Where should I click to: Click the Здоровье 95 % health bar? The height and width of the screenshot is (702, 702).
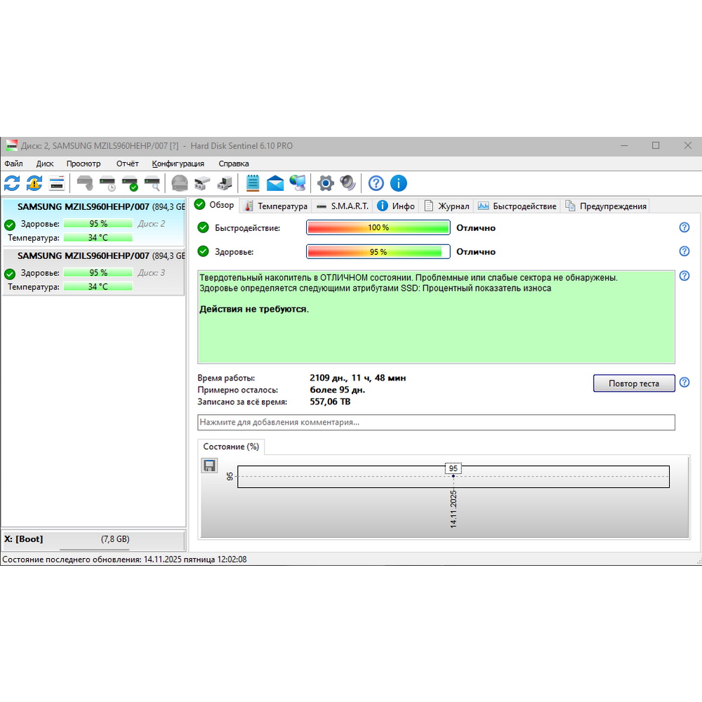[x=378, y=251]
